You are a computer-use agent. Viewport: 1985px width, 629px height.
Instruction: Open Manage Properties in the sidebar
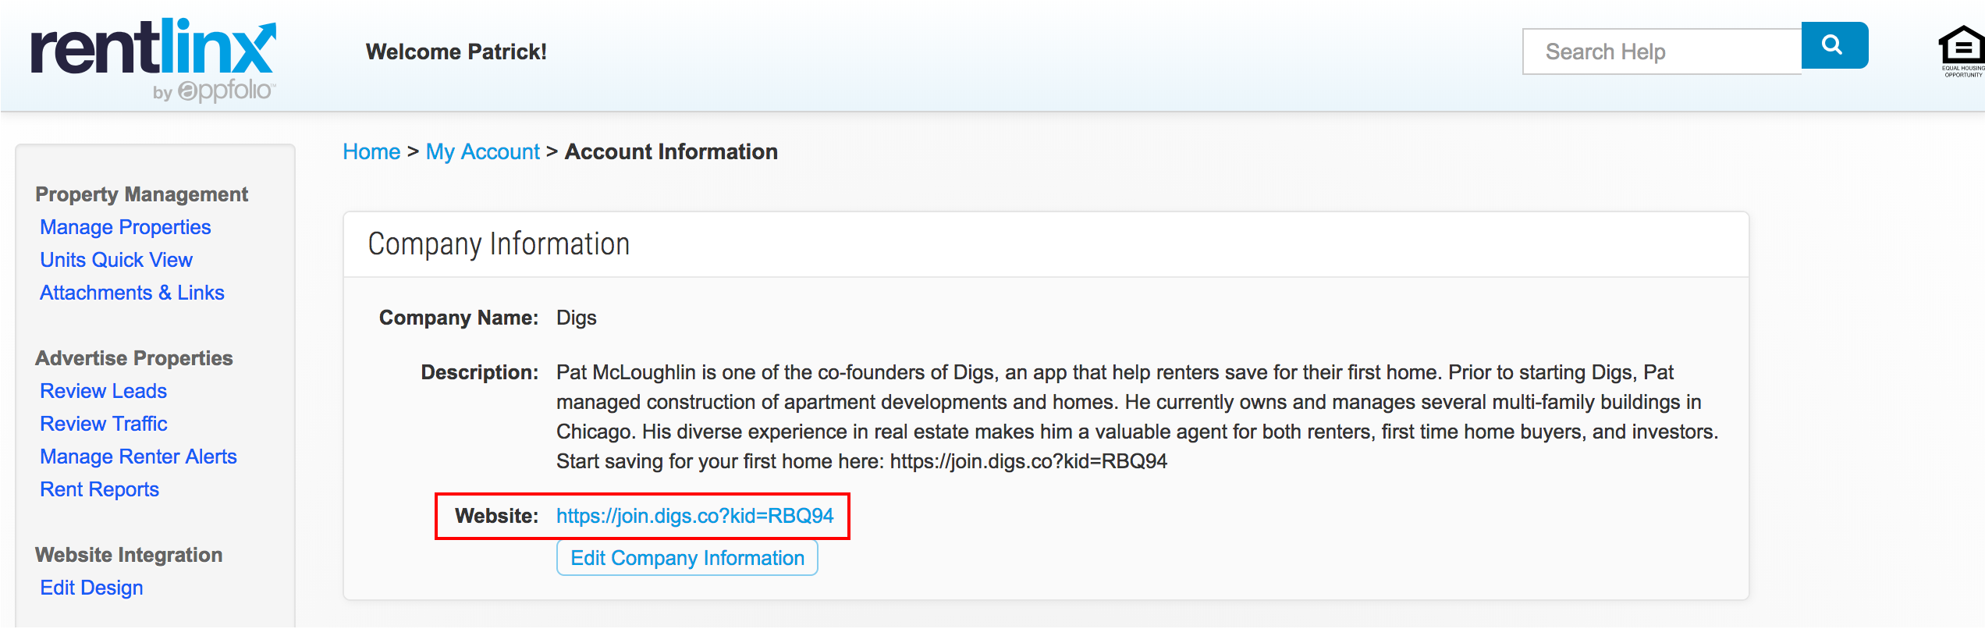pyautogui.click(x=125, y=227)
